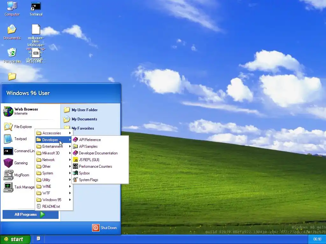
Task: Expand the Entertainment submenu arrow
Action: pyautogui.click(x=70, y=146)
